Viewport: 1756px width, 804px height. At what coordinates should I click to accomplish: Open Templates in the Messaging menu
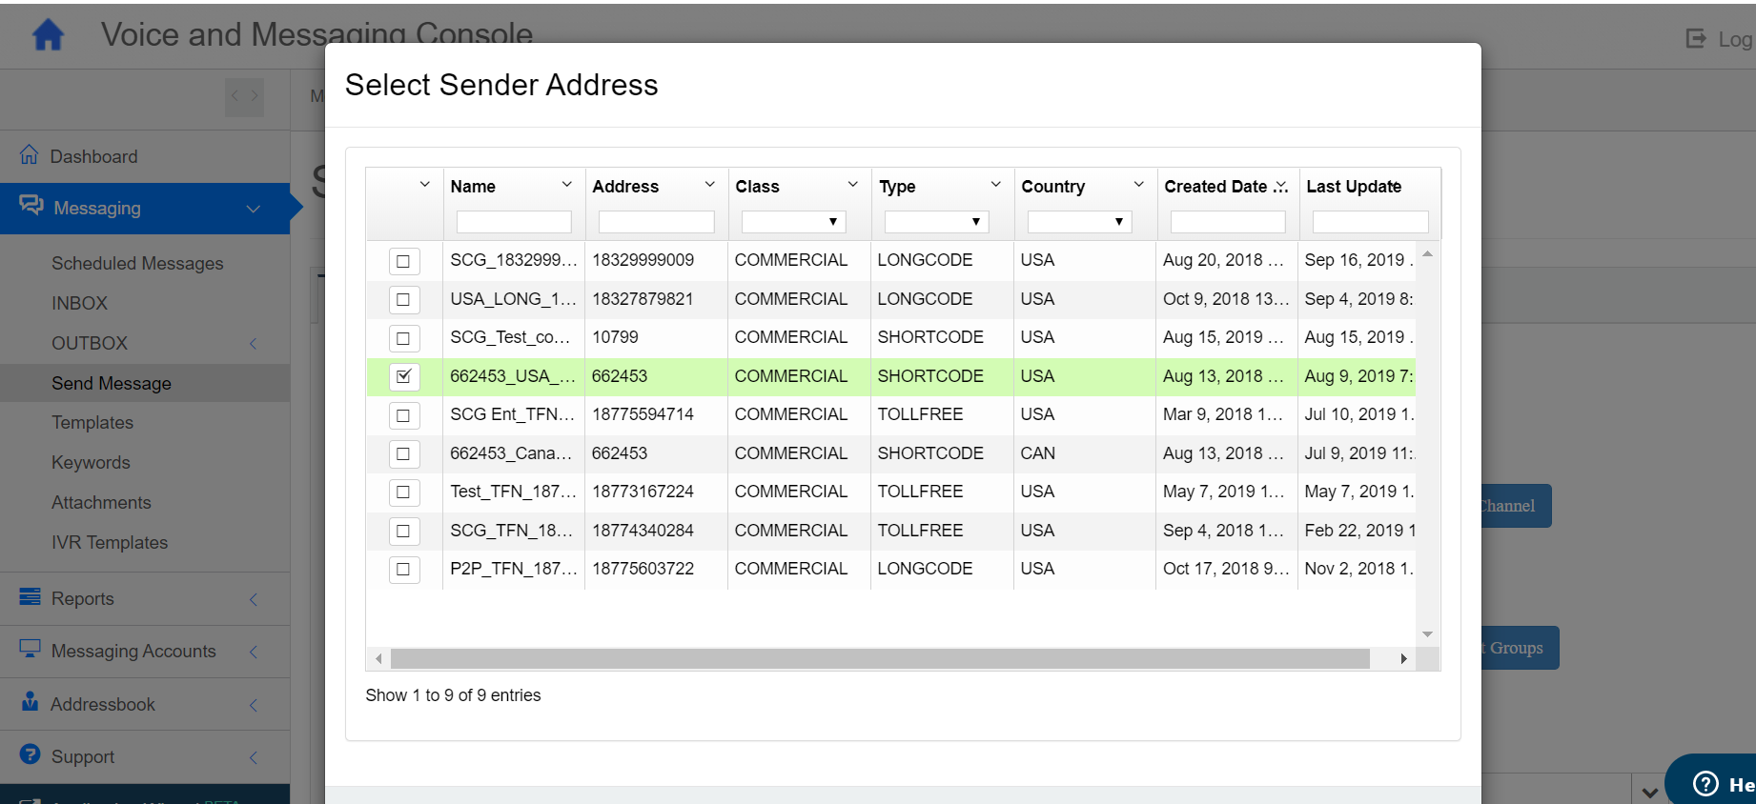point(92,422)
